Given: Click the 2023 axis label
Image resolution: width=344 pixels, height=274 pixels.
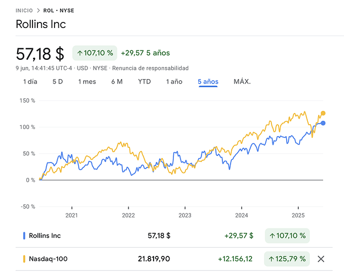Looking at the screenshot, I should tap(185, 215).
